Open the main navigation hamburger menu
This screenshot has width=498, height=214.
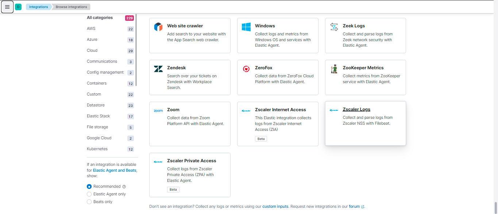click(7, 7)
